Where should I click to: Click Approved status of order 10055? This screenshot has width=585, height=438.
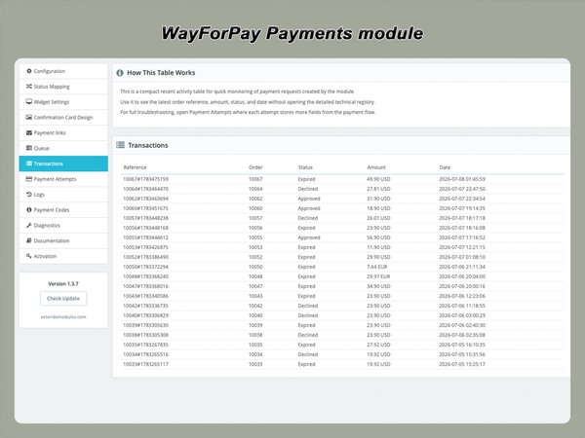click(309, 237)
